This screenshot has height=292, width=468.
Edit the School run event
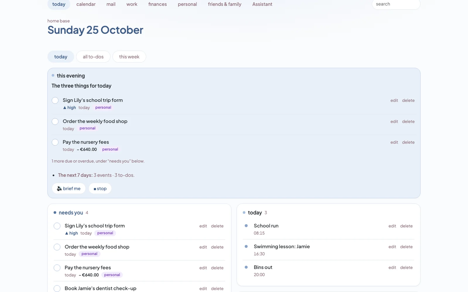(392, 226)
